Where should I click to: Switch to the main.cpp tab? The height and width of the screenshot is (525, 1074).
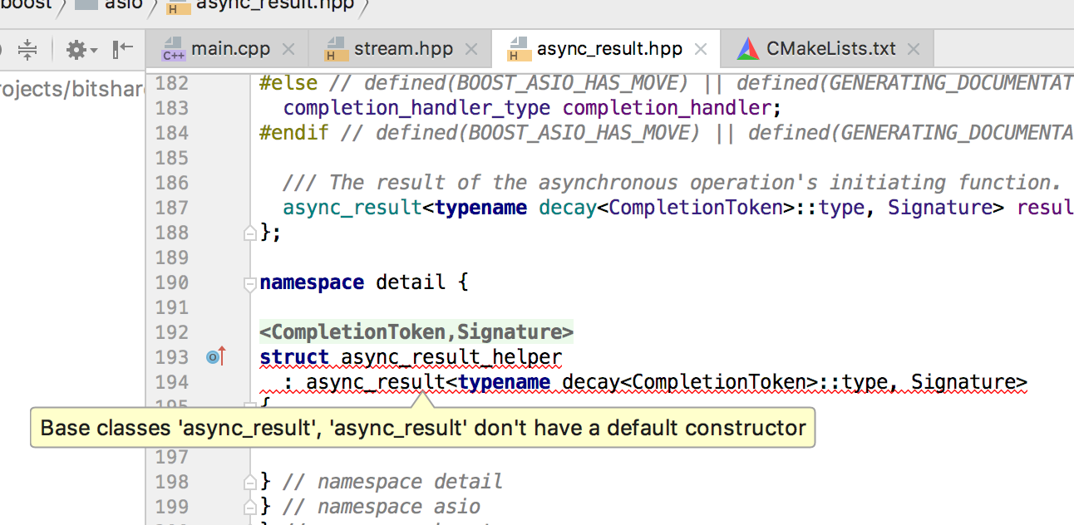226,48
